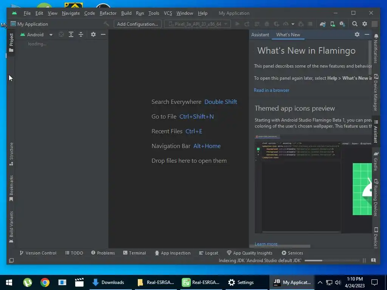Open Device Manager toolbar icon
The width and height of the screenshot is (387, 290).
[x=333, y=24]
